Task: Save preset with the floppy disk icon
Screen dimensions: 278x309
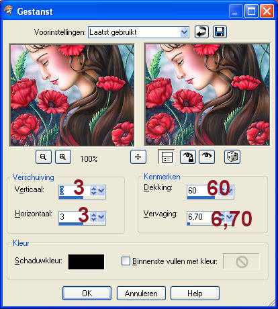Action: 220,32
